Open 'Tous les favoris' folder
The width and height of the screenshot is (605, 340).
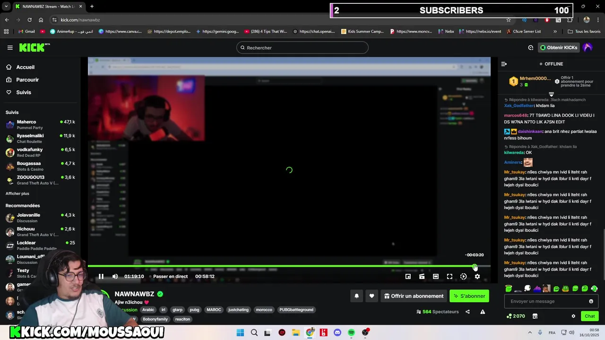pos(584,32)
